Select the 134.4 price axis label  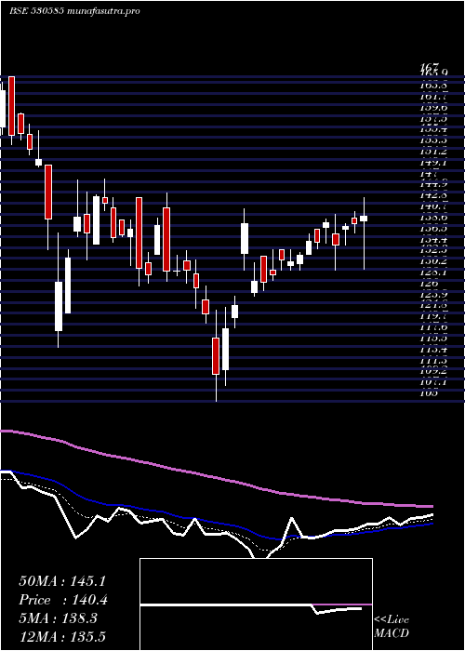coord(433,239)
